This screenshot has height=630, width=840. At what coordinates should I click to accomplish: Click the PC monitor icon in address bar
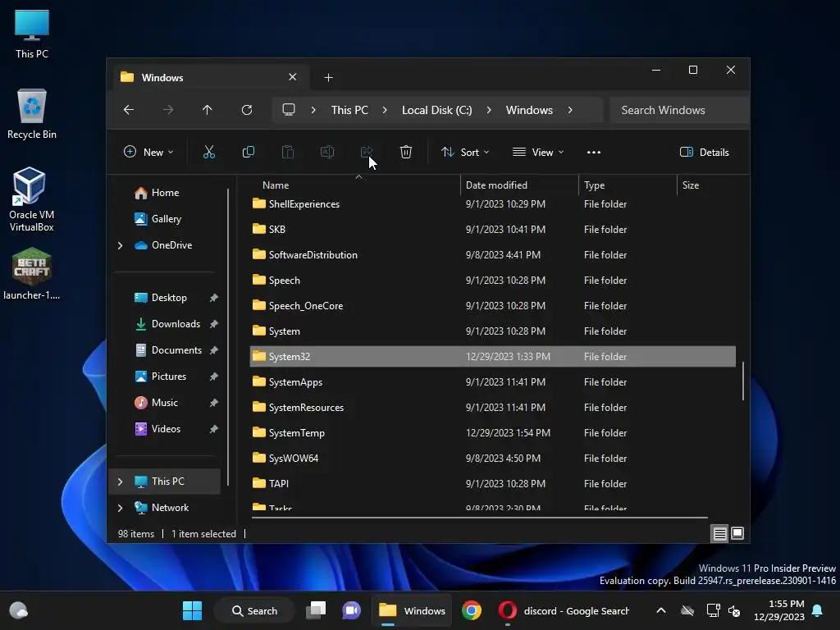coord(289,110)
